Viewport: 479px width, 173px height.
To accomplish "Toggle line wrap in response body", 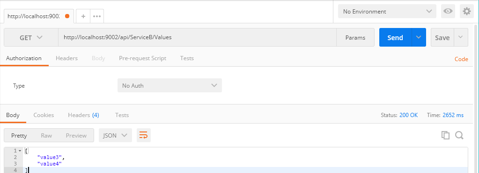I will pyautogui.click(x=144, y=135).
